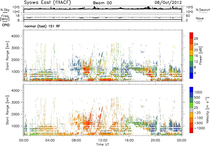Click the "-100" label on Velocity scale
The image size is (210, 146).
coord(198,118)
